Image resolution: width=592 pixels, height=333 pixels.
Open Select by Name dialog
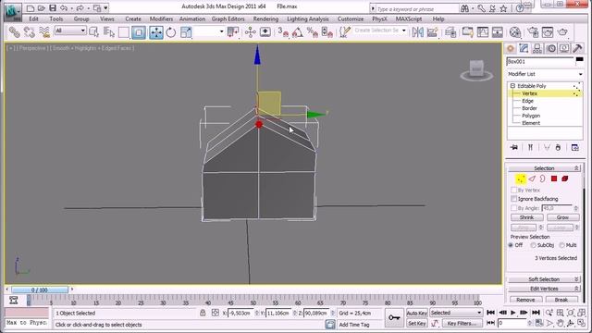coord(109,32)
